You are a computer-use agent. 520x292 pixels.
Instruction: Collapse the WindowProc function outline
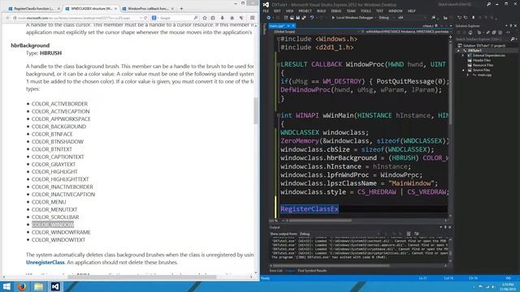[278, 64]
